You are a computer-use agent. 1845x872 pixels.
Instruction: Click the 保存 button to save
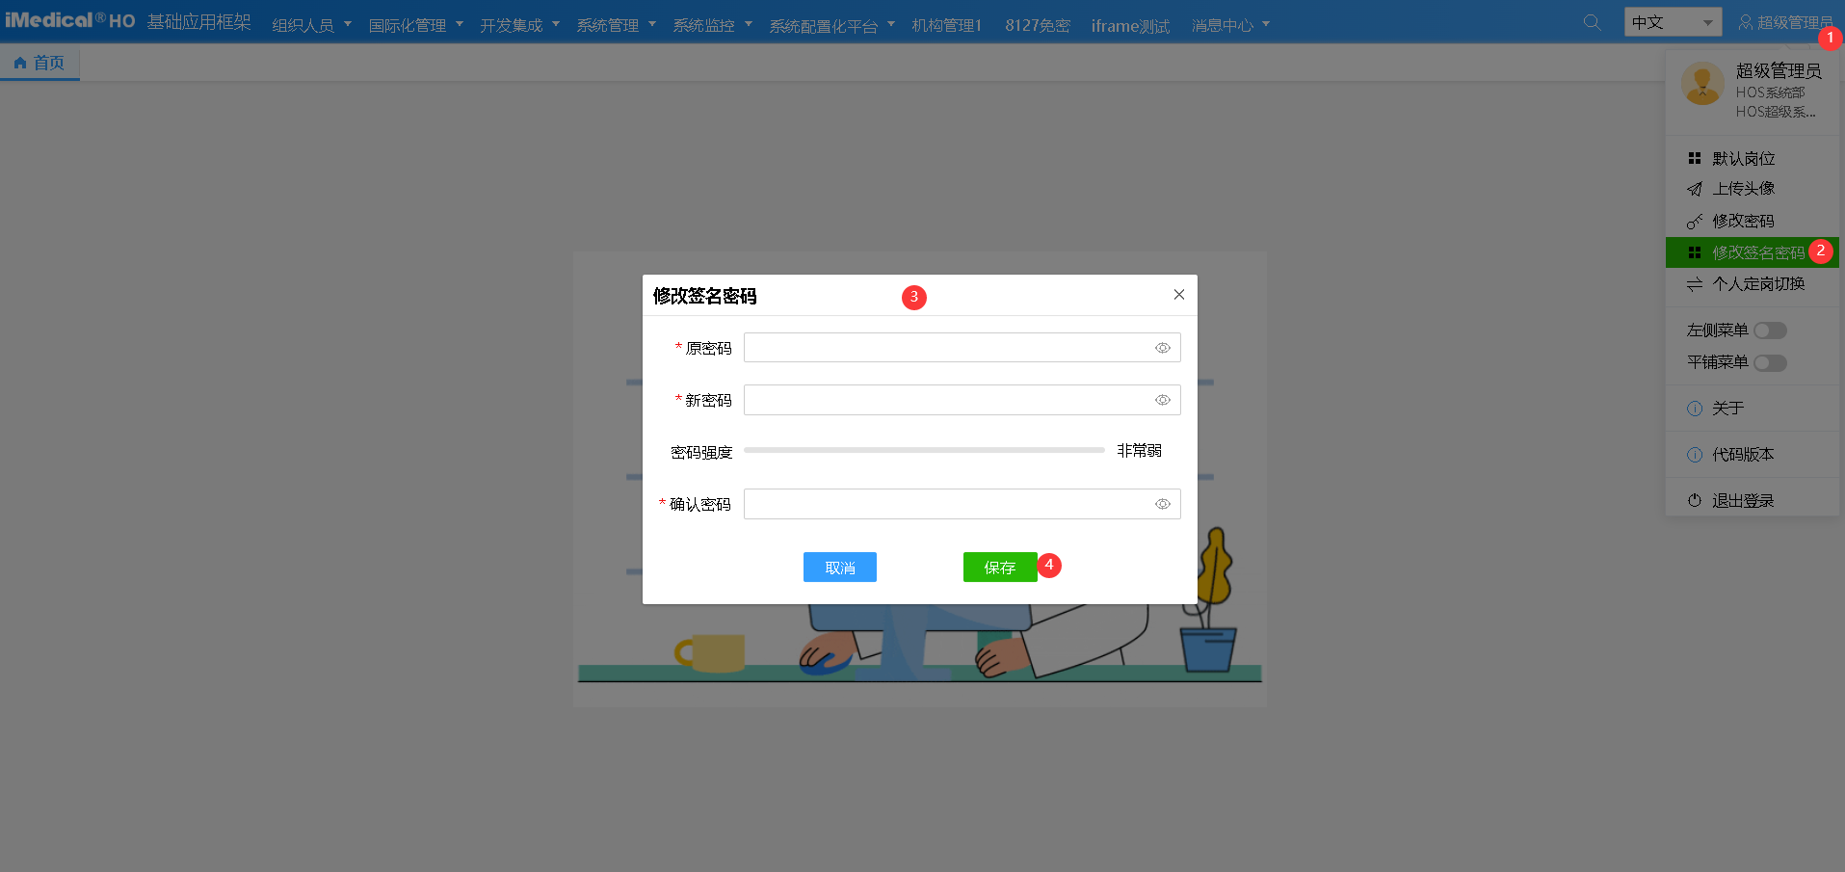tap(999, 568)
